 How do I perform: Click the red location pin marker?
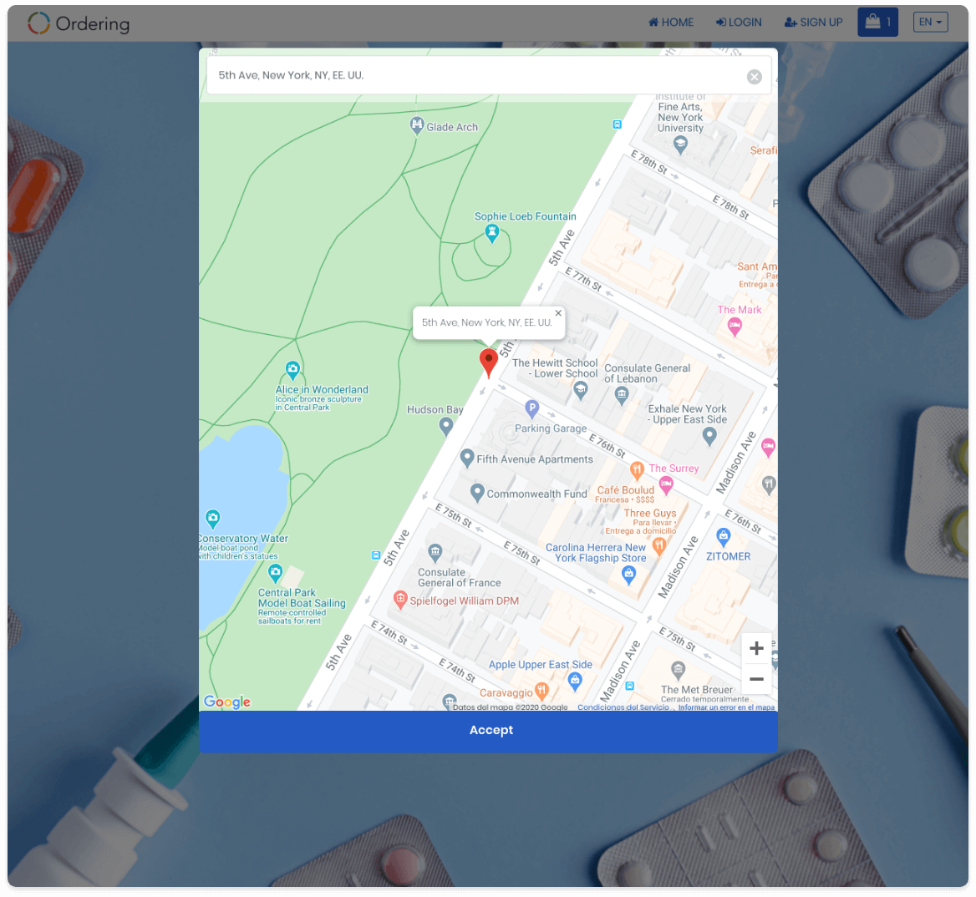click(x=489, y=362)
